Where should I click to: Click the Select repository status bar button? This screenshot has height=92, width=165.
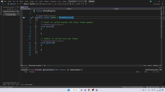click(x=153, y=87)
